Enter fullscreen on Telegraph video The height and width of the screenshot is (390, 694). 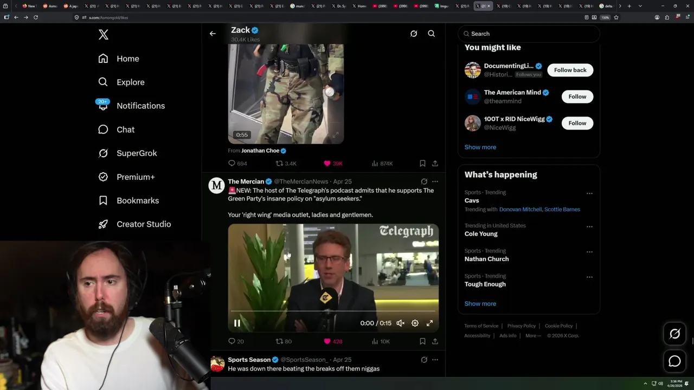(x=429, y=323)
